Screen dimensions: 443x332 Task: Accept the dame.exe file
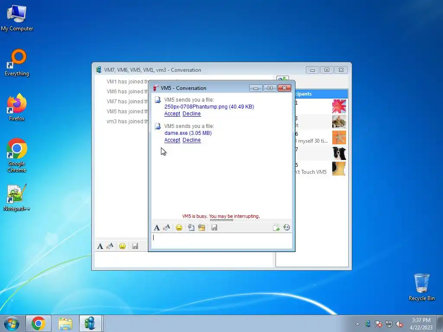point(172,140)
